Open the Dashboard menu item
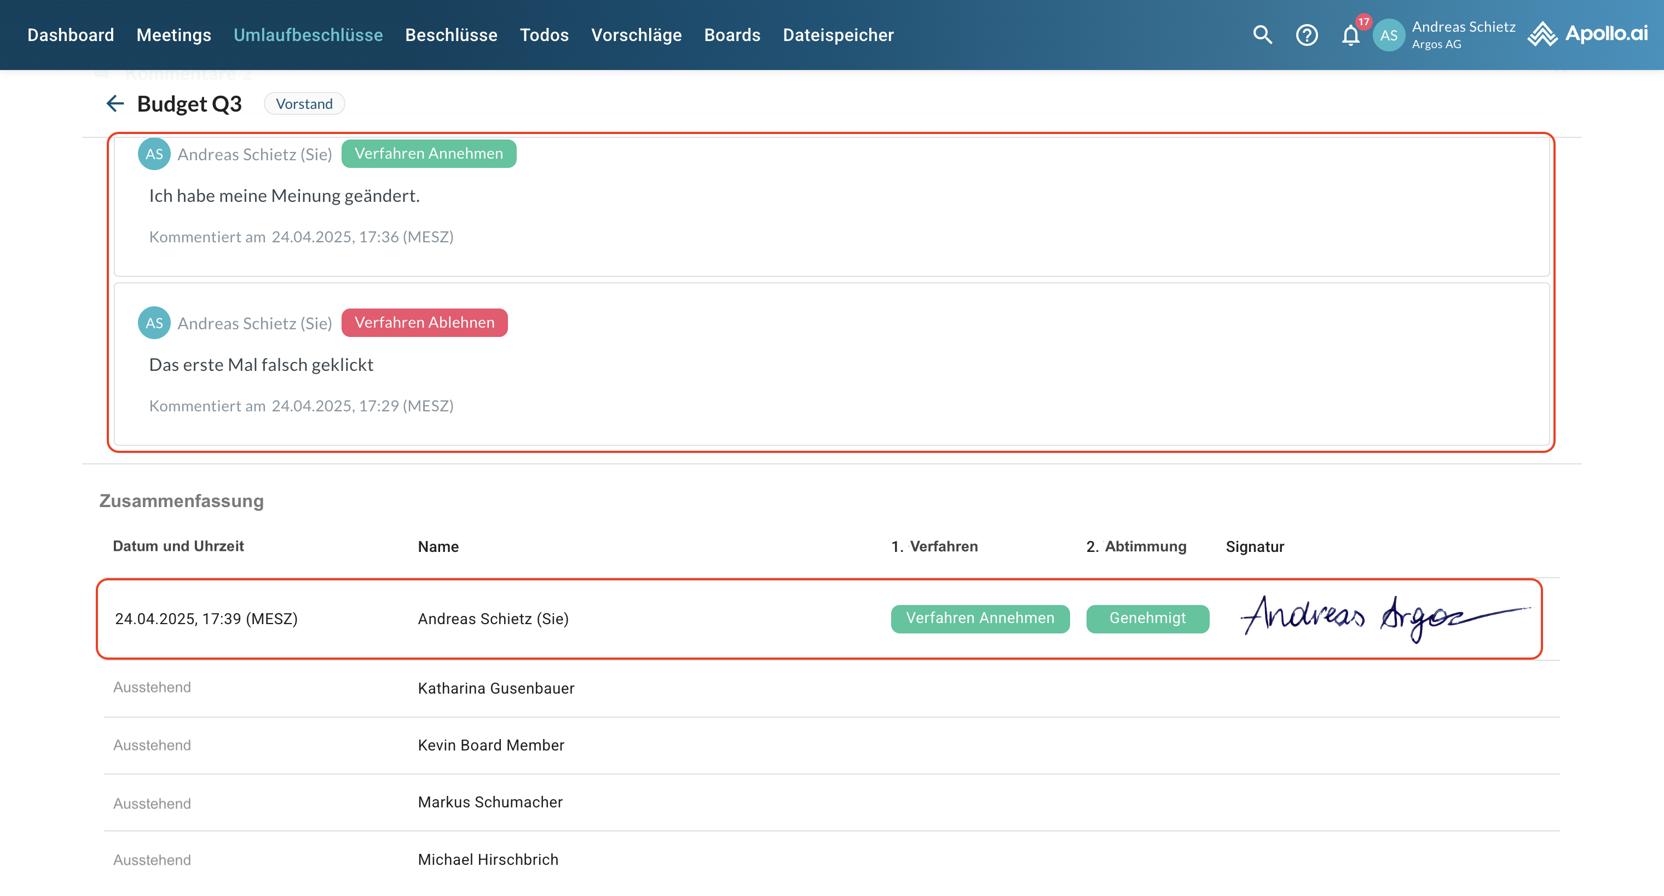This screenshot has height=896, width=1664. coord(71,35)
